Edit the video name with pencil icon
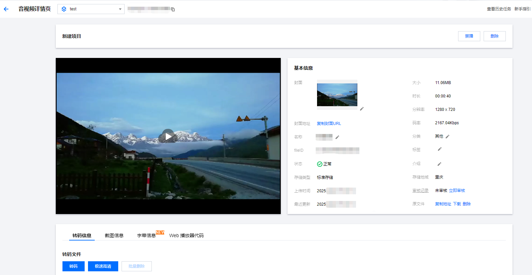This screenshot has height=275, width=532. 337,137
